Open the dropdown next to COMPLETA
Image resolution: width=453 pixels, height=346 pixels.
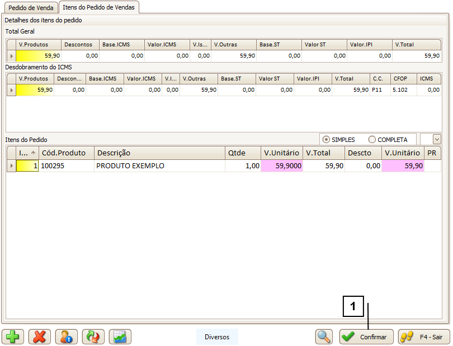coord(437,139)
